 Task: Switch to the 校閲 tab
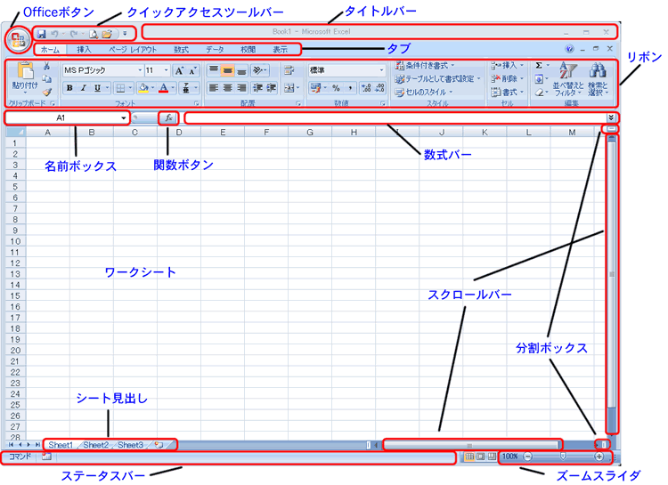pyautogui.click(x=248, y=50)
